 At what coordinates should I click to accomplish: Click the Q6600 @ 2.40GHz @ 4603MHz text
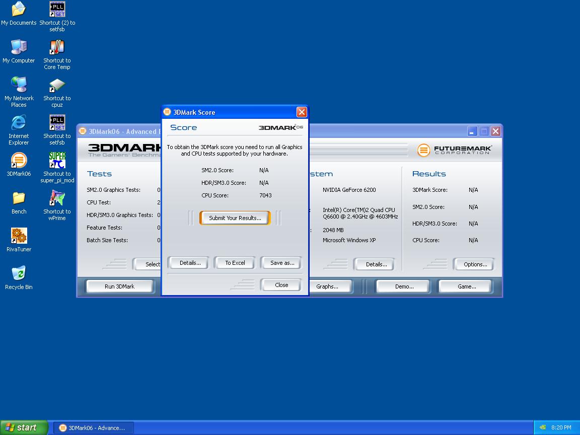coord(360,216)
